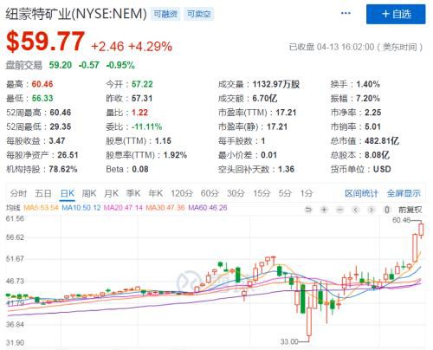
Task: Open 区间统计 range statistics
Action: (x=361, y=193)
